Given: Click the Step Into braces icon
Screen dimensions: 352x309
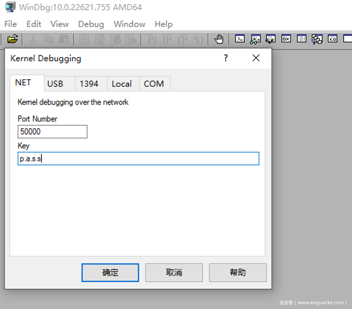Looking at the screenshot, I should tap(152, 39).
